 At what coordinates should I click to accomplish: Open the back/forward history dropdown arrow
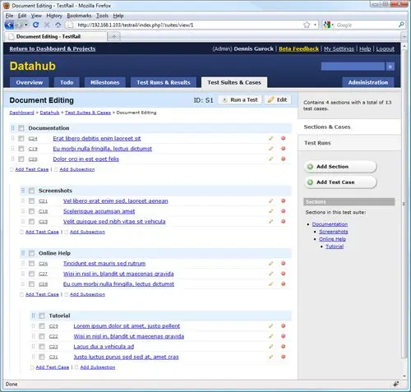[x=26, y=25]
